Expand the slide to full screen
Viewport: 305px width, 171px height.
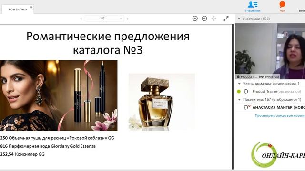point(226,19)
